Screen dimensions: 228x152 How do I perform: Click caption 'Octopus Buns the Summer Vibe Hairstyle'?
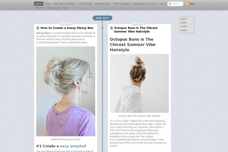click(139, 116)
